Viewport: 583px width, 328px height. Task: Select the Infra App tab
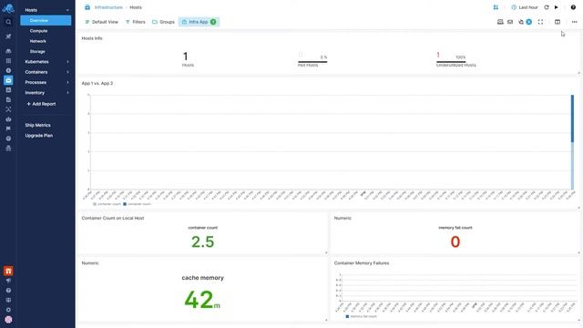[x=199, y=22]
